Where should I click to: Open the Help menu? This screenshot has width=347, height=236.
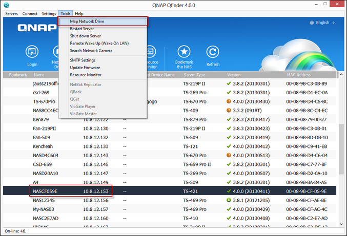point(79,13)
